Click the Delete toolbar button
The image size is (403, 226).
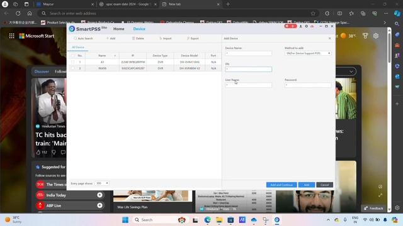(138, 38)
